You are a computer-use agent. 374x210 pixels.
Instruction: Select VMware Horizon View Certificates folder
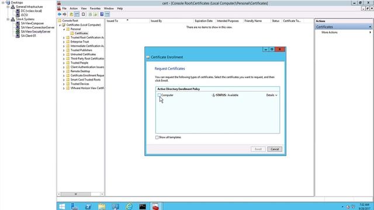[87, 88]
